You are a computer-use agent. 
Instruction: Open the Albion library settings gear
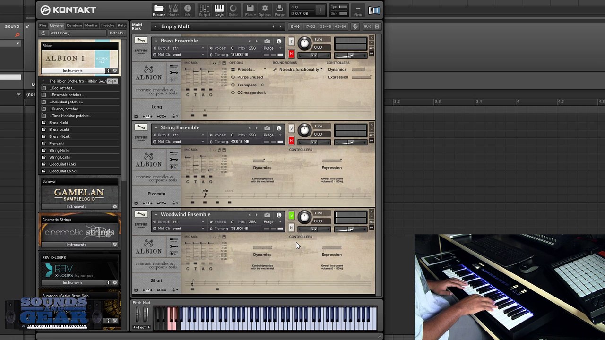[115, 71]
